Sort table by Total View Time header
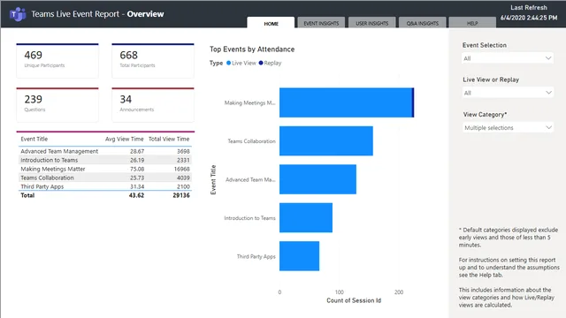This screenshot has width=566, height=318. tap(169, 139)
